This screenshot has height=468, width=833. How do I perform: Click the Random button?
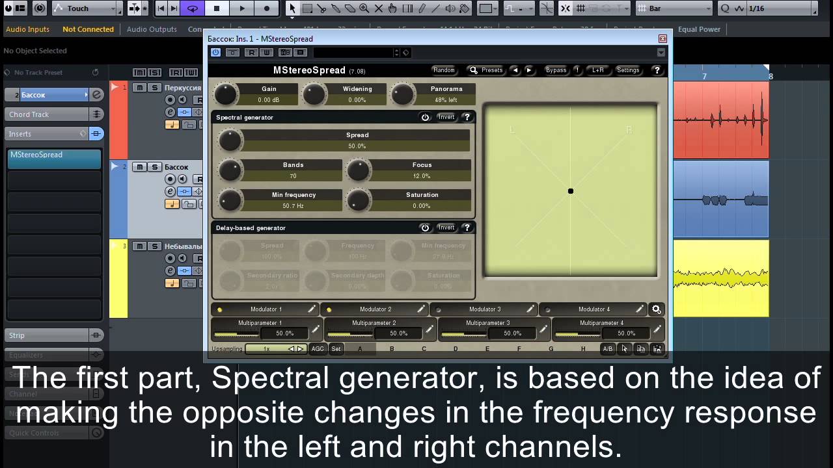(x=444, y=70)
